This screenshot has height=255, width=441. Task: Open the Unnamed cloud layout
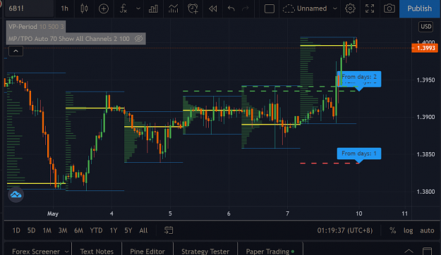pyautogui.click(x=305, y=8)
